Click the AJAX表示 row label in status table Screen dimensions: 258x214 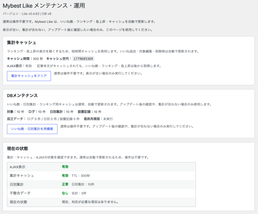click(17, 167)
